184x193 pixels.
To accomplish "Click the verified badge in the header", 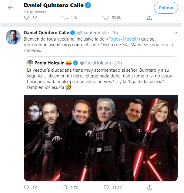I will [x=88, y=5].
